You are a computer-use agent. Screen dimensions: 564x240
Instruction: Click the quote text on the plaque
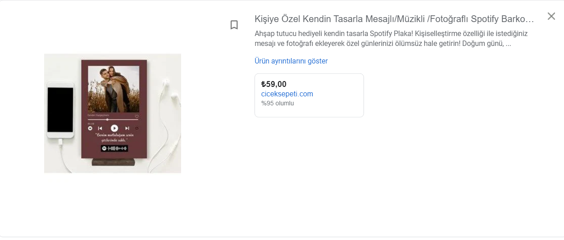click(x=114, y=137)
